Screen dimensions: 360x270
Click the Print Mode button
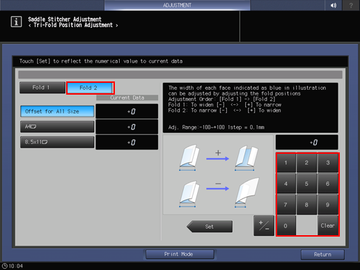pyautogui.click(x=180, y=254)
